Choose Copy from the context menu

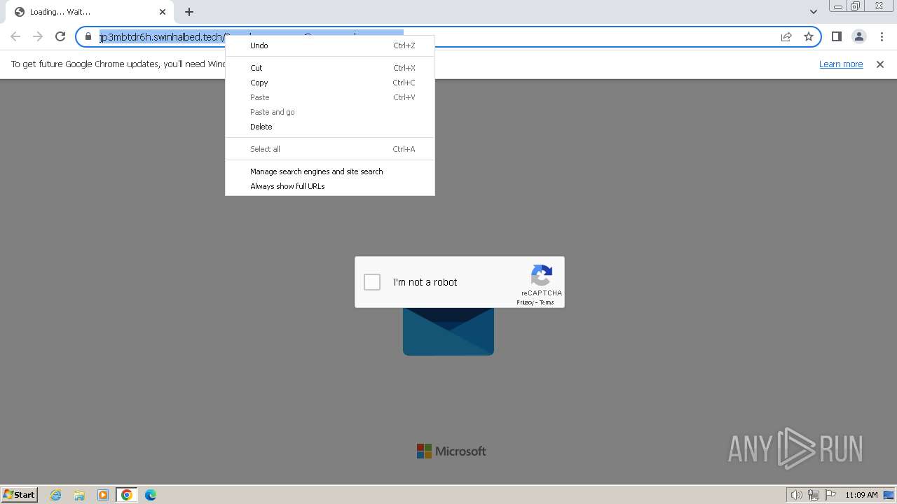point(330,83)
